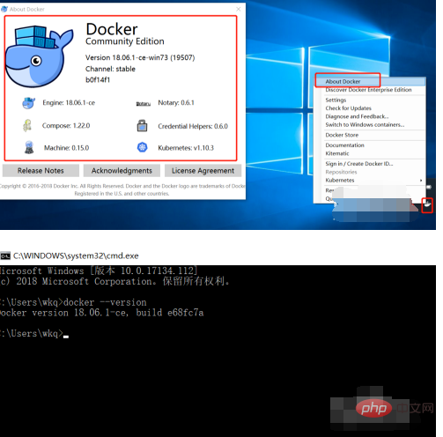Click Machine: 0.15.0 text
This screenshot has width=443, height=437.
(66, 148)
